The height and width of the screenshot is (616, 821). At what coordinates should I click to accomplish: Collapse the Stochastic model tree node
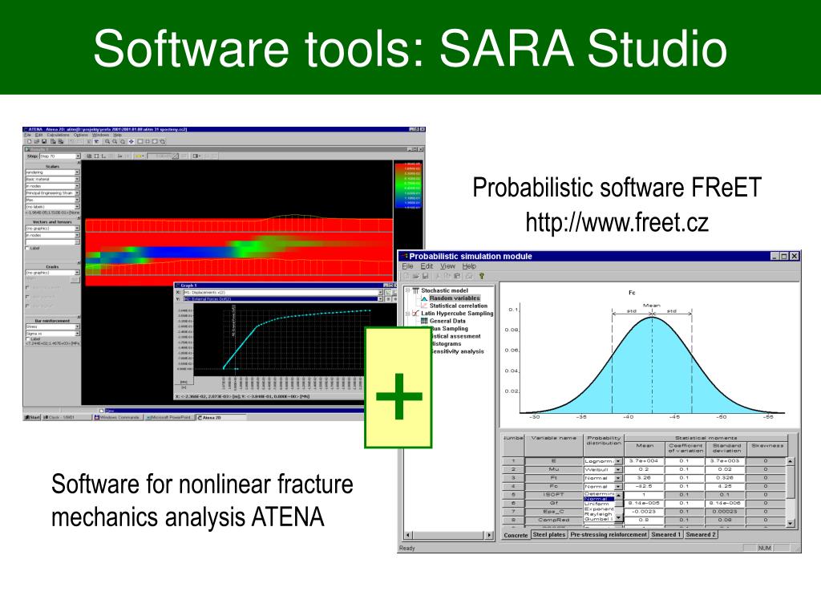407,290
